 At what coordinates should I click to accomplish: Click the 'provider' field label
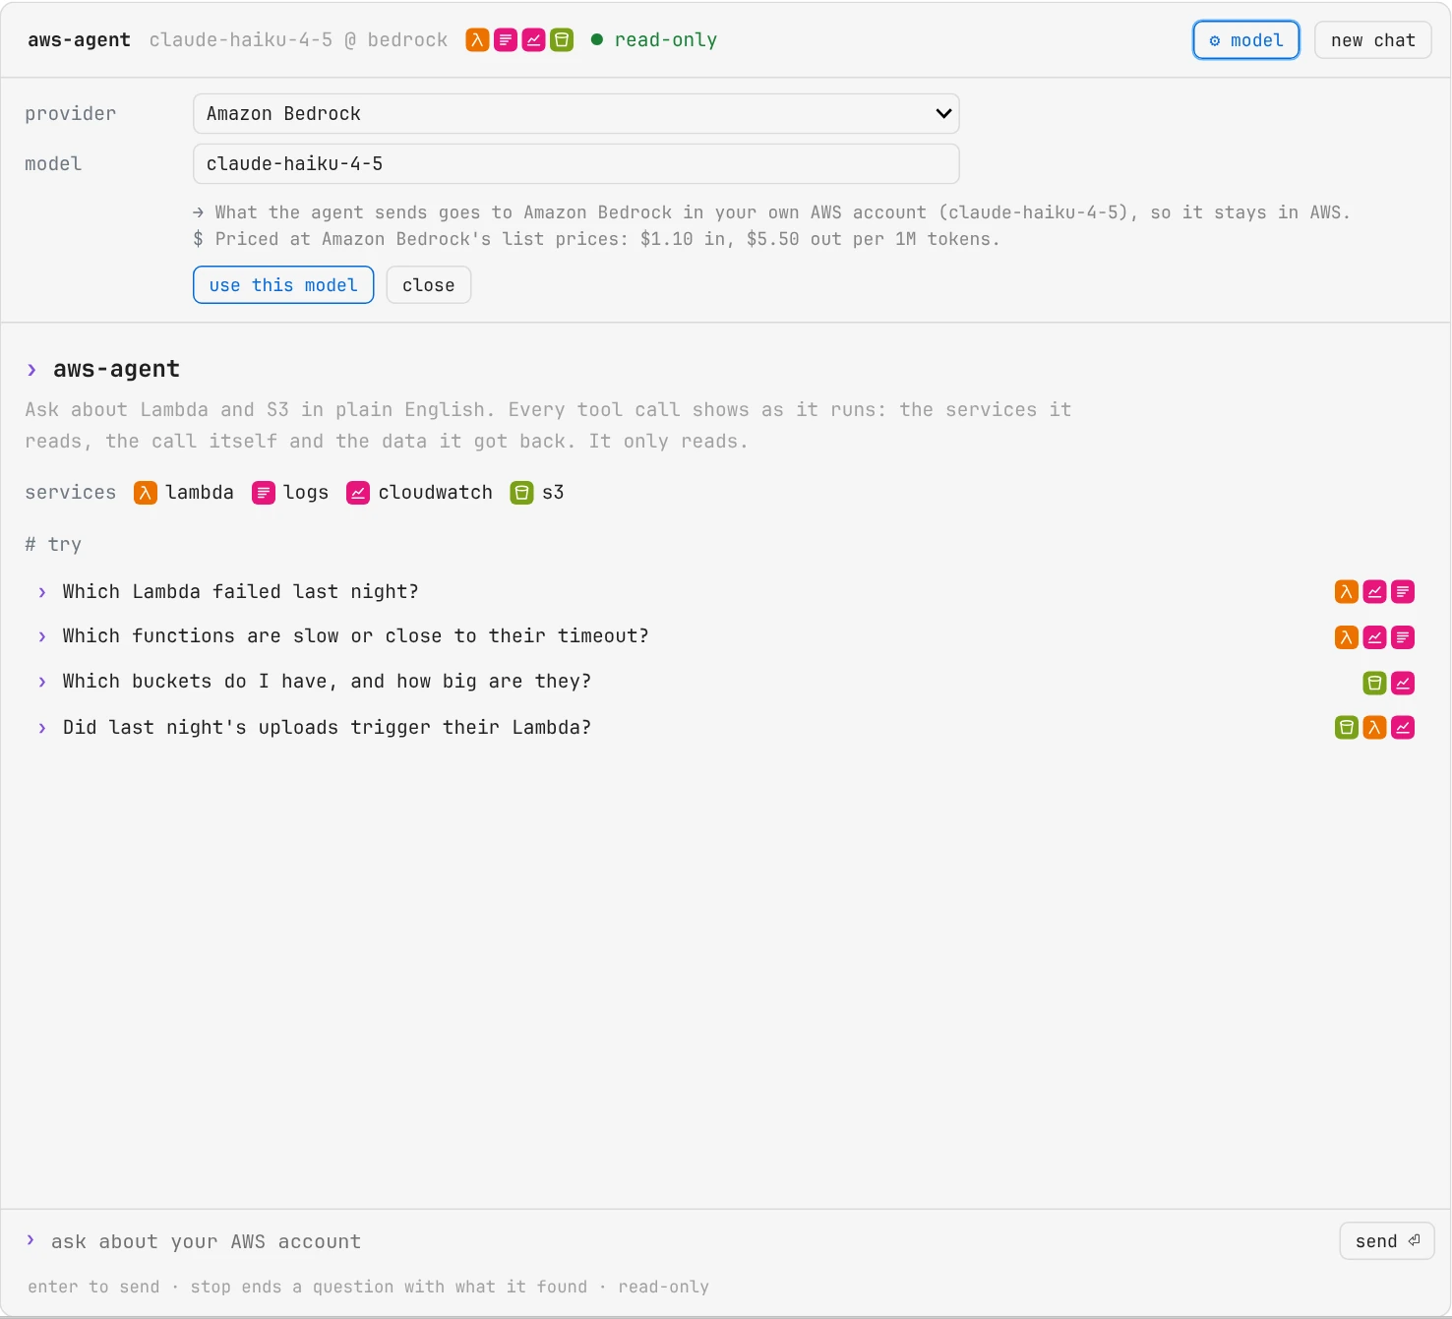[x=71, y=114]
